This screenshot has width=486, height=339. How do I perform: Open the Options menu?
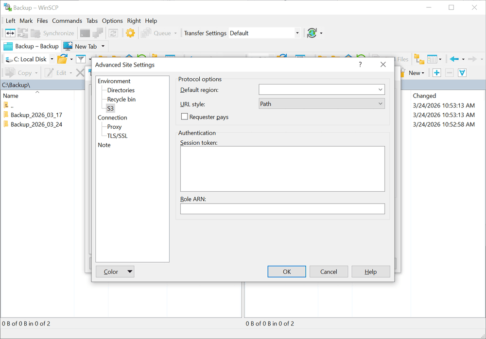(x=112, y=21)
